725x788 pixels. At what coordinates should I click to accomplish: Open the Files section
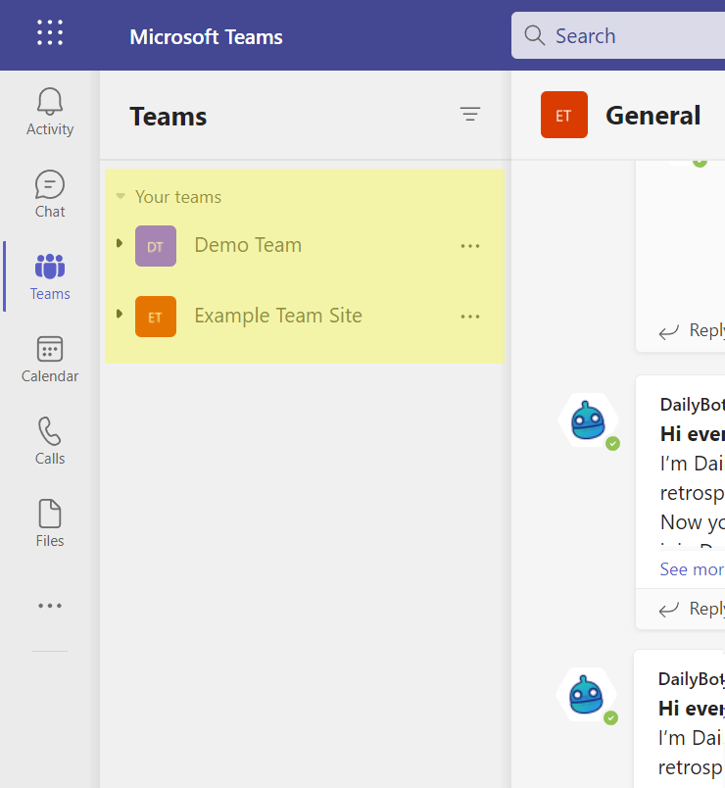click(x=50, y=523)
